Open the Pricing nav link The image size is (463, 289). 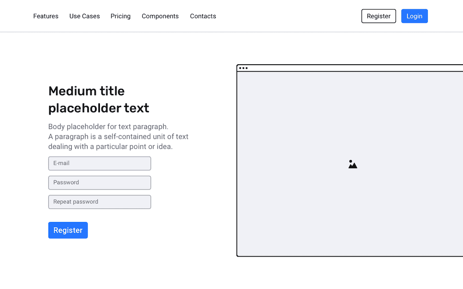tap(120, 16)
